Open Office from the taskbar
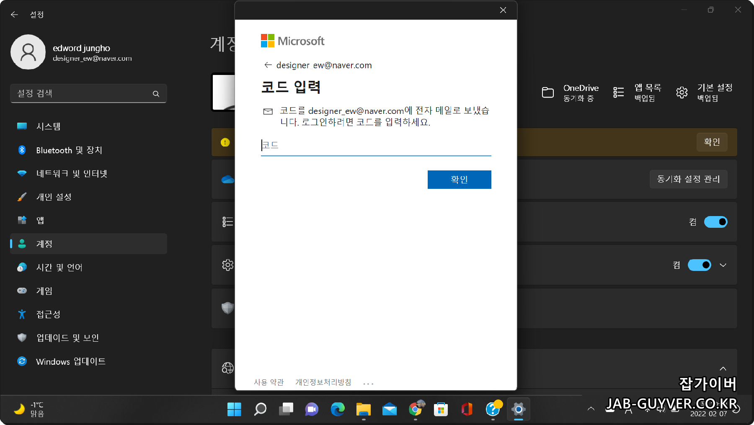754x425 pixels. click(x=467, y=409)
